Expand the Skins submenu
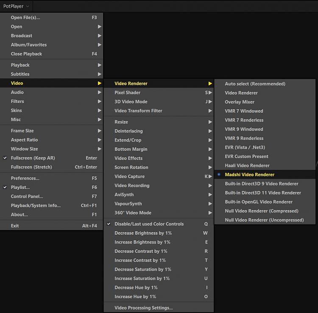Image resolution: width=318 pixels, height=313 pixels. tap(51, 111)
